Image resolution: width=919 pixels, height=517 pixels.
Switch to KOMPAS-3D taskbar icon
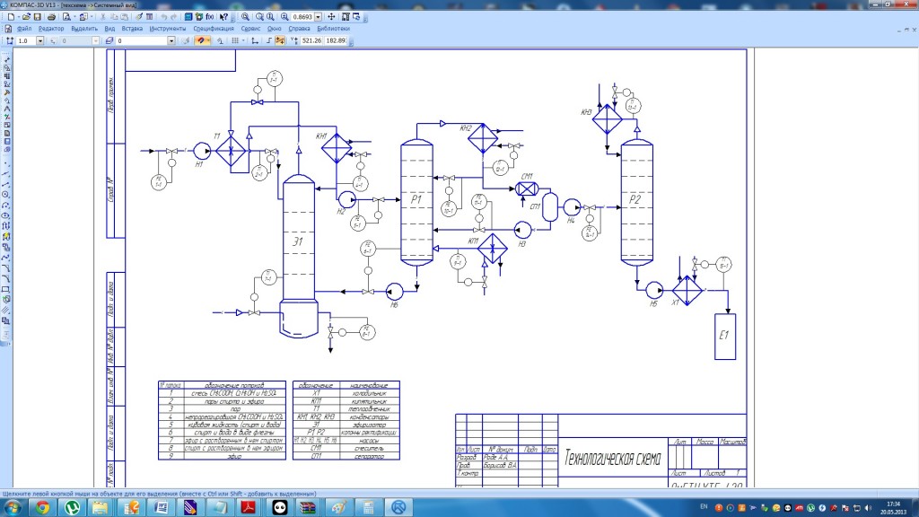click(398, 507)
